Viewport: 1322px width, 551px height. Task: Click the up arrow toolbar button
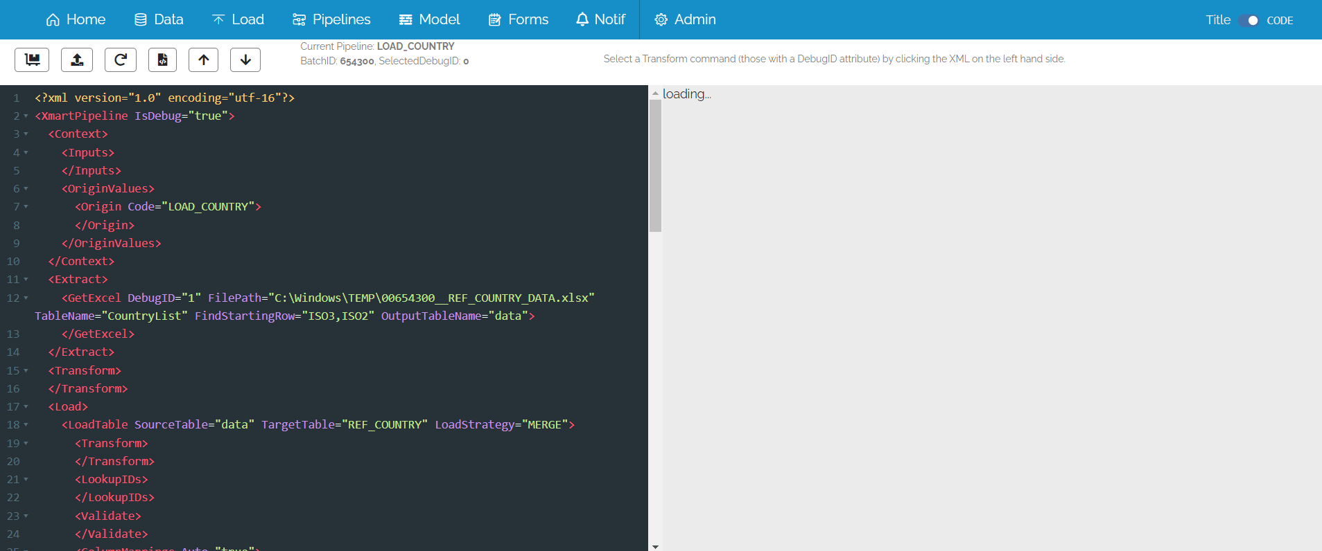(x=204, y=60)
